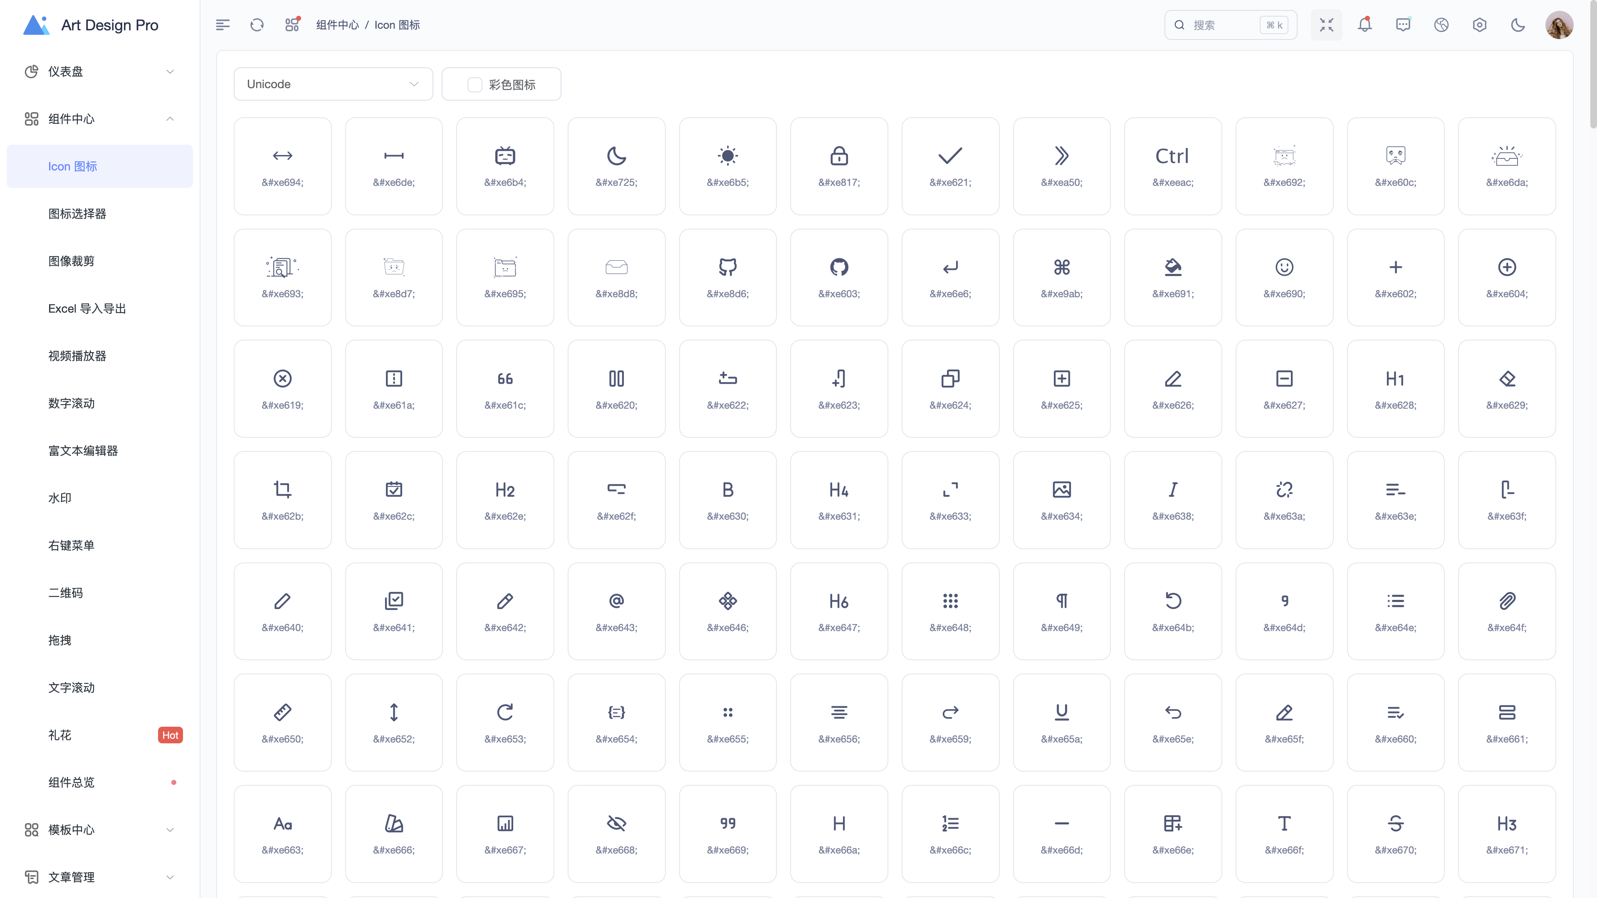
Task: Open the Unicode dropdown selector
Action: coord(333,84)
